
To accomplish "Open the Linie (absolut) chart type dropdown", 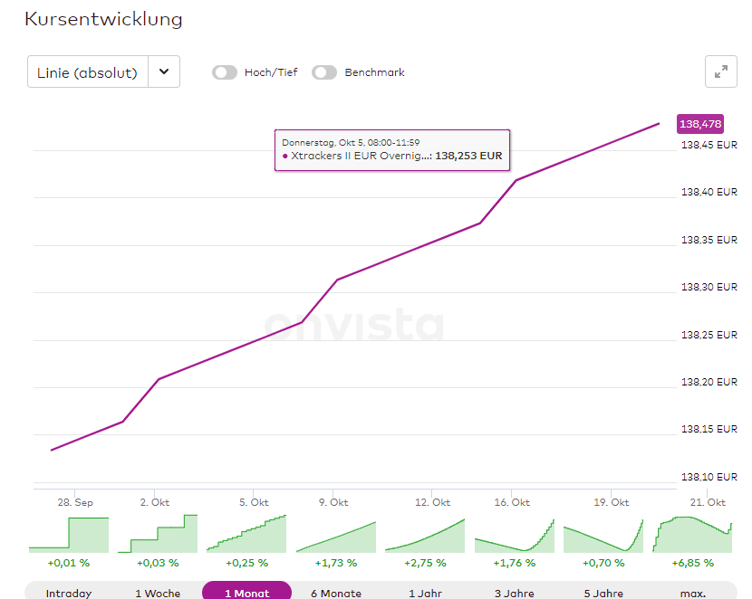I will pos(88,72).
